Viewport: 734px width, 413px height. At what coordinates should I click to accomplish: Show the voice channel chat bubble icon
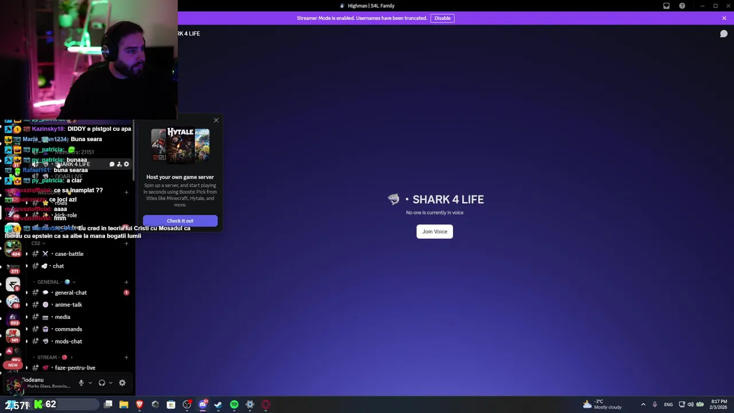[x=724, y=34]
